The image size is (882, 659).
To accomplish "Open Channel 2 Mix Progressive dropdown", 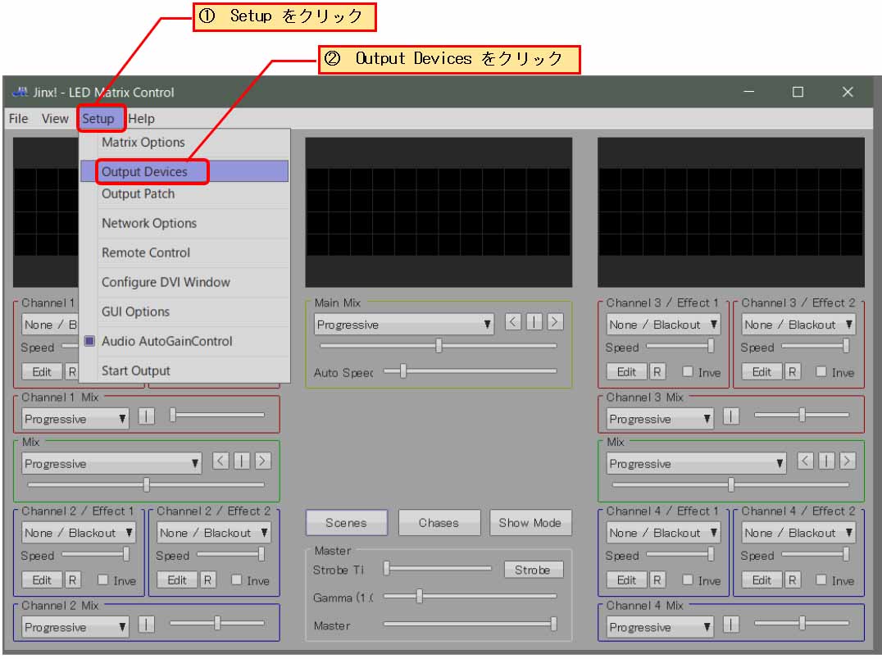I will [75, 627].
